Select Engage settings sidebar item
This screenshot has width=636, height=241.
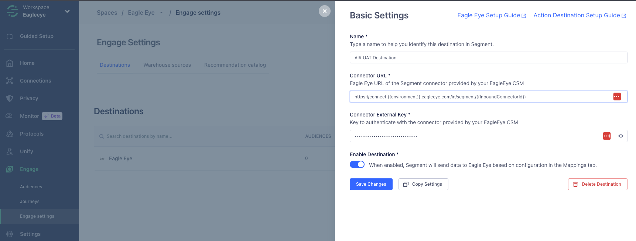pyautogui.click(x=40, y=216)
